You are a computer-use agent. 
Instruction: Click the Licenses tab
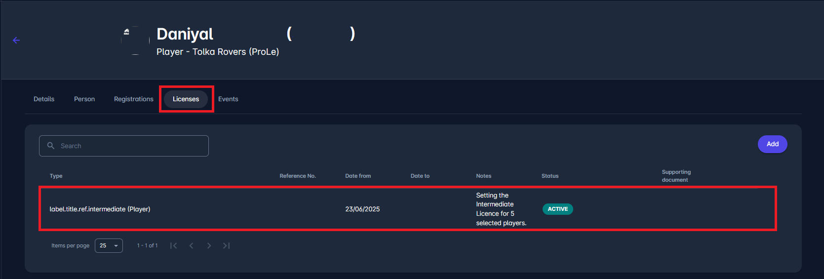pos(186,99)
